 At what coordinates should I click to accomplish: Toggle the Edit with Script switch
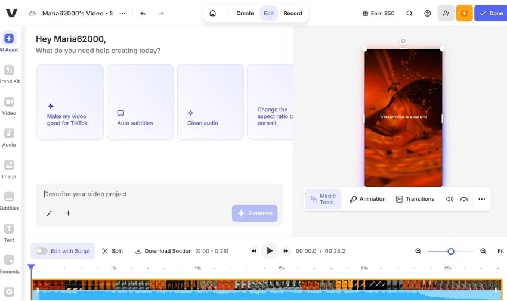point(42,251)
